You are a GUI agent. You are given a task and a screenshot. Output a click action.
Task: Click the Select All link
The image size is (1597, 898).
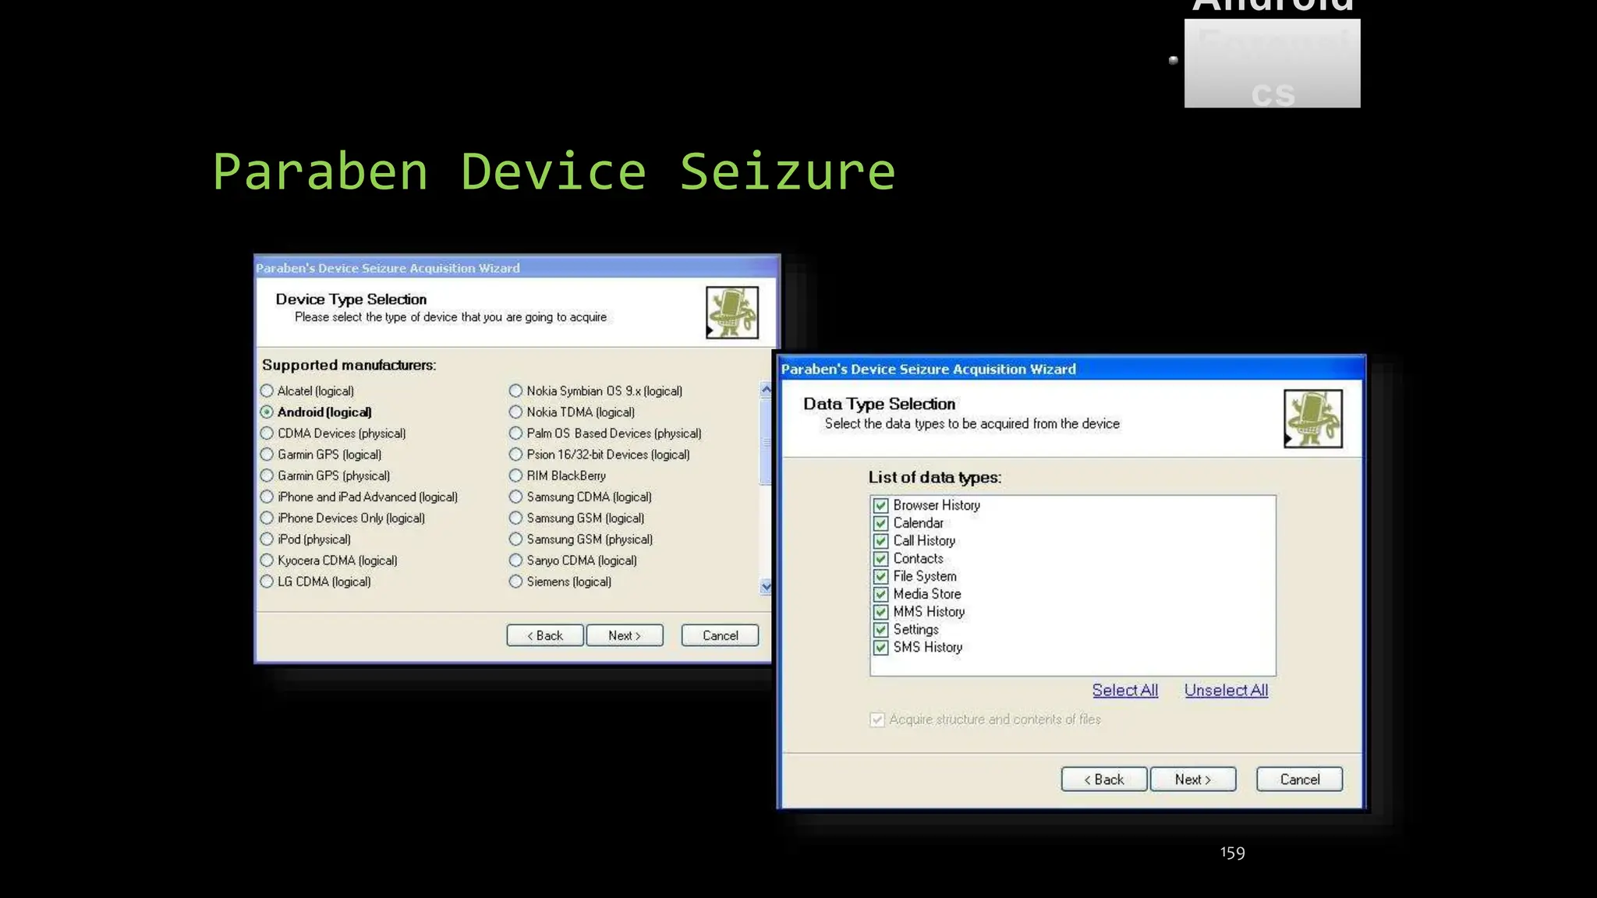point(1124,691)
